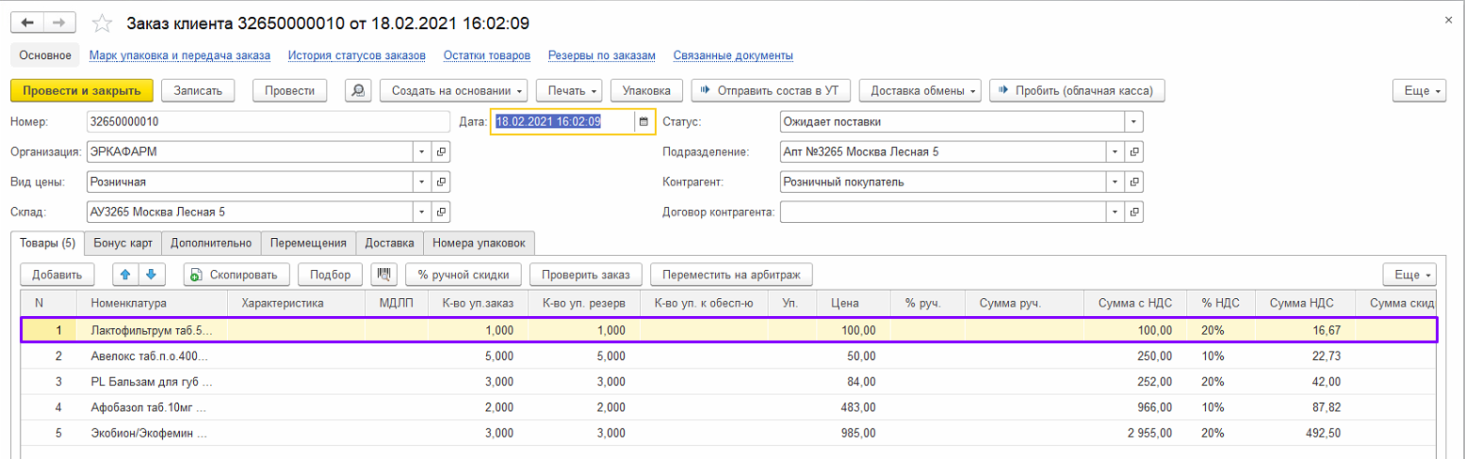The height and width of the screenshot is (459, 1465).
Task: Open the Контрагент record with open-form icon
Action: click(x=1134, y=182)
